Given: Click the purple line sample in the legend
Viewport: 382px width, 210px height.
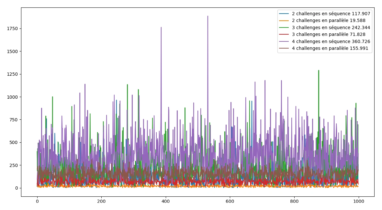Looking at the screenshot, I should [284, 42].
